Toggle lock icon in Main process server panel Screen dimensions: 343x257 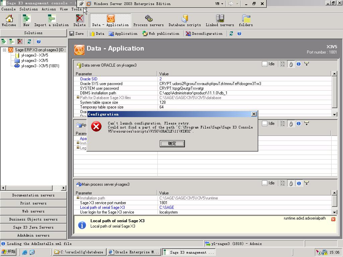(x=291, y=183)
